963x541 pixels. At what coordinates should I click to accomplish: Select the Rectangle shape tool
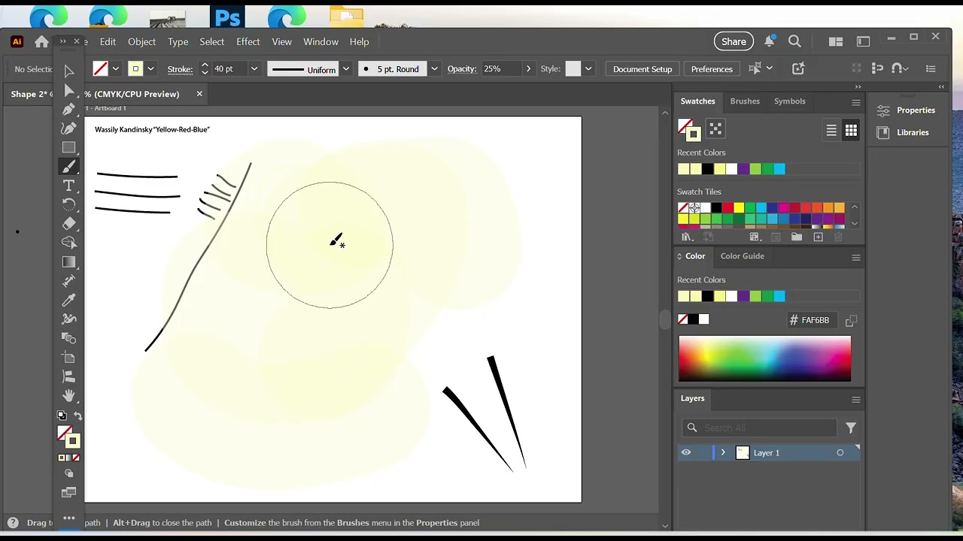click(68, 147)
